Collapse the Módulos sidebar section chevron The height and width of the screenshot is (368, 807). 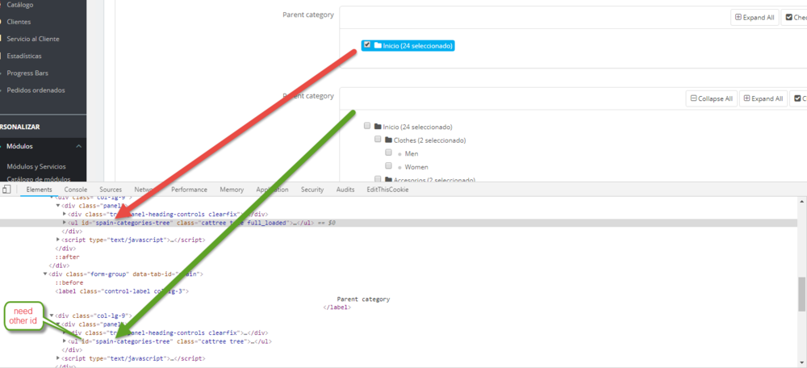[x=78, y=147]
